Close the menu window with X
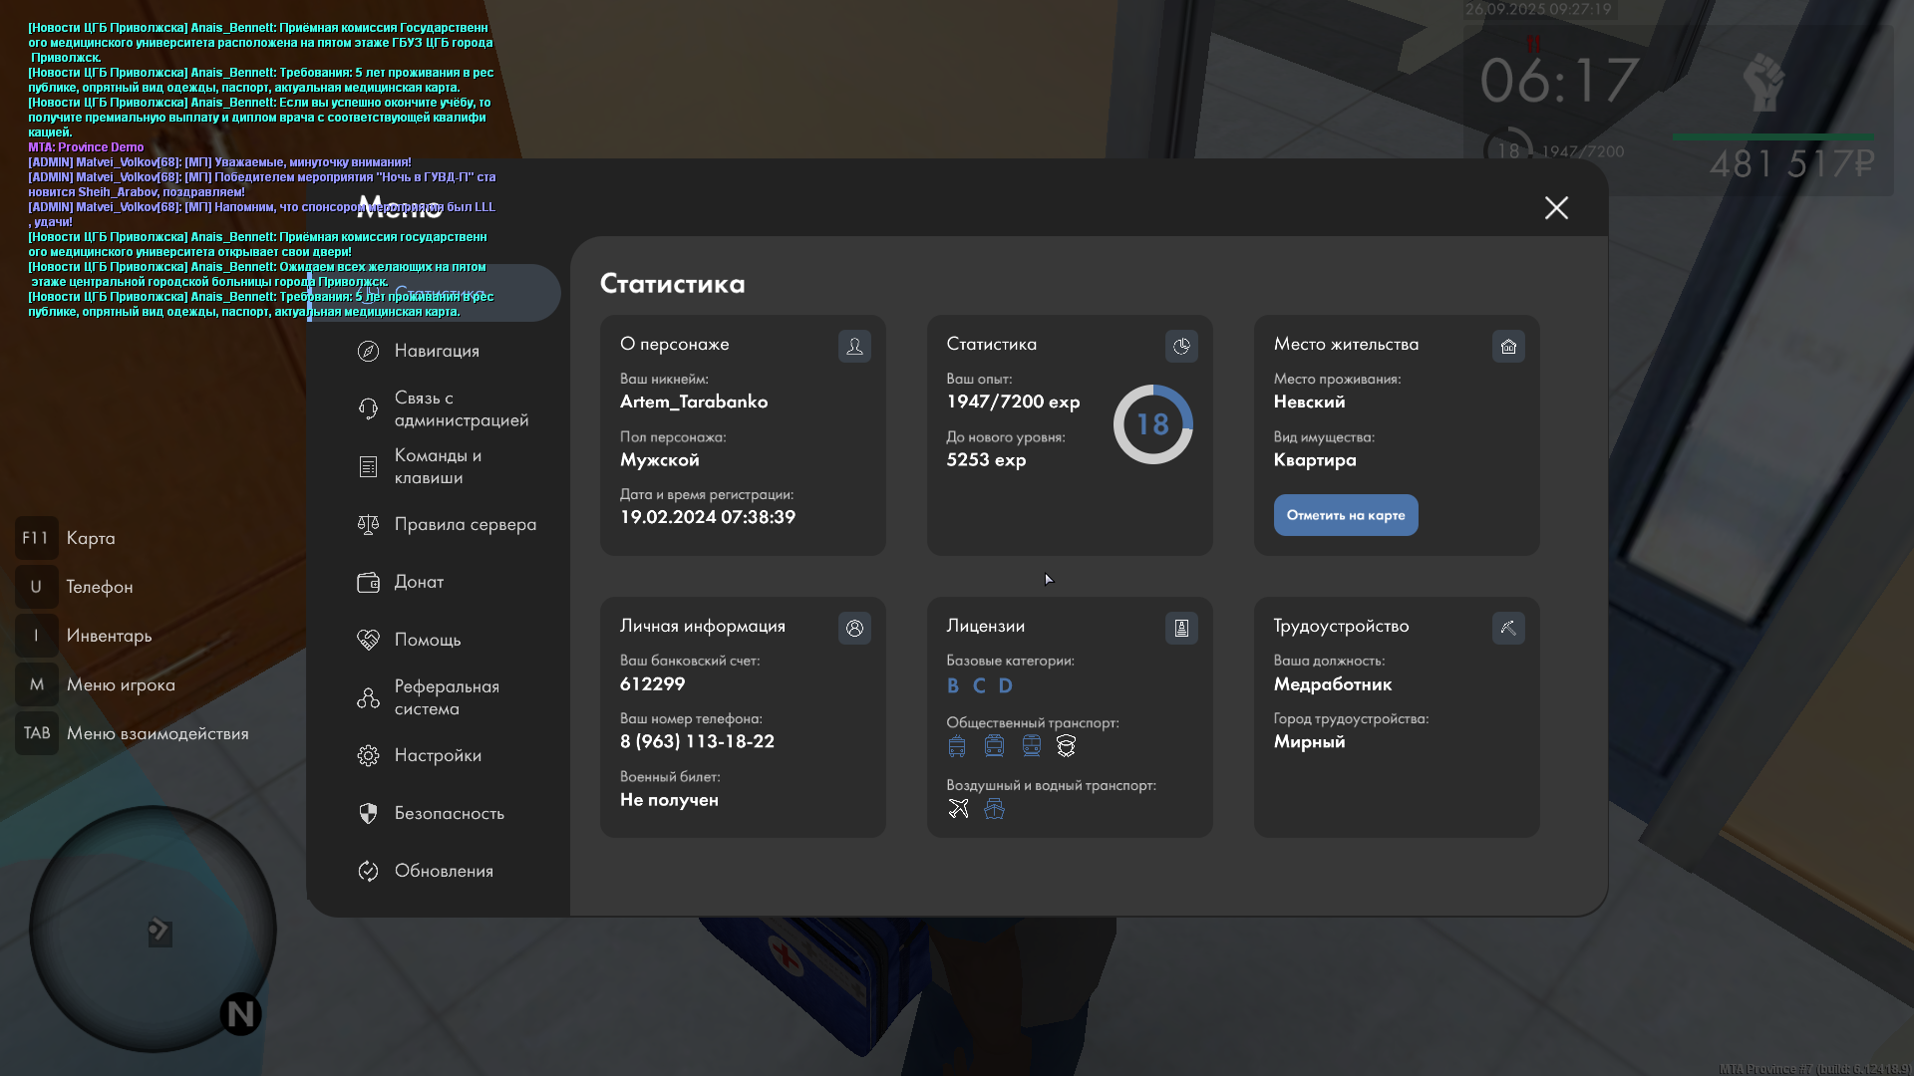The image size is (1914, 1076). (x=1556, y=207)
